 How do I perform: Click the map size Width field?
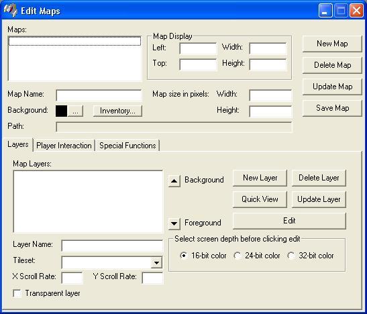tap(270, 95)
